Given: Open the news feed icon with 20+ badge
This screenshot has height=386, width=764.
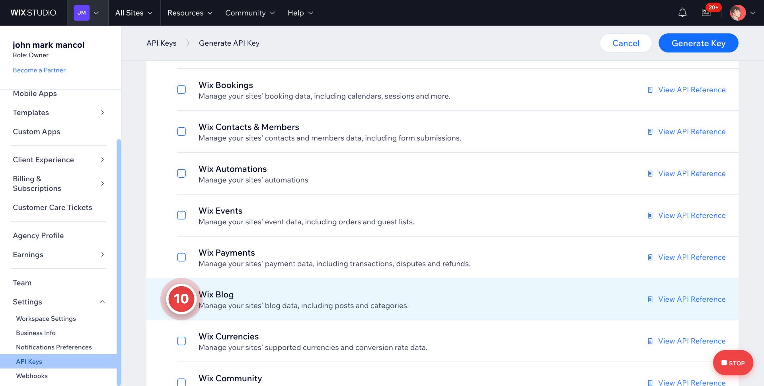Looking at the screenshot, I should (706, 13).
